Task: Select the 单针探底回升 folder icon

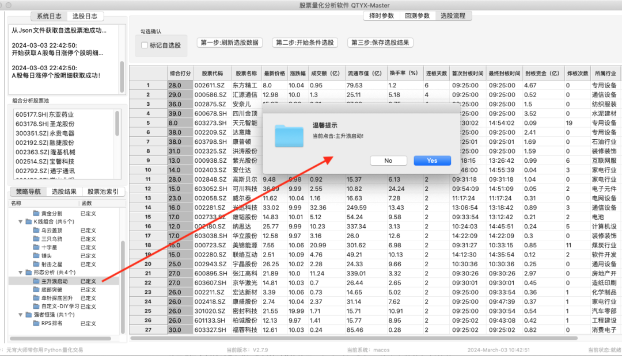Action: 35,297
